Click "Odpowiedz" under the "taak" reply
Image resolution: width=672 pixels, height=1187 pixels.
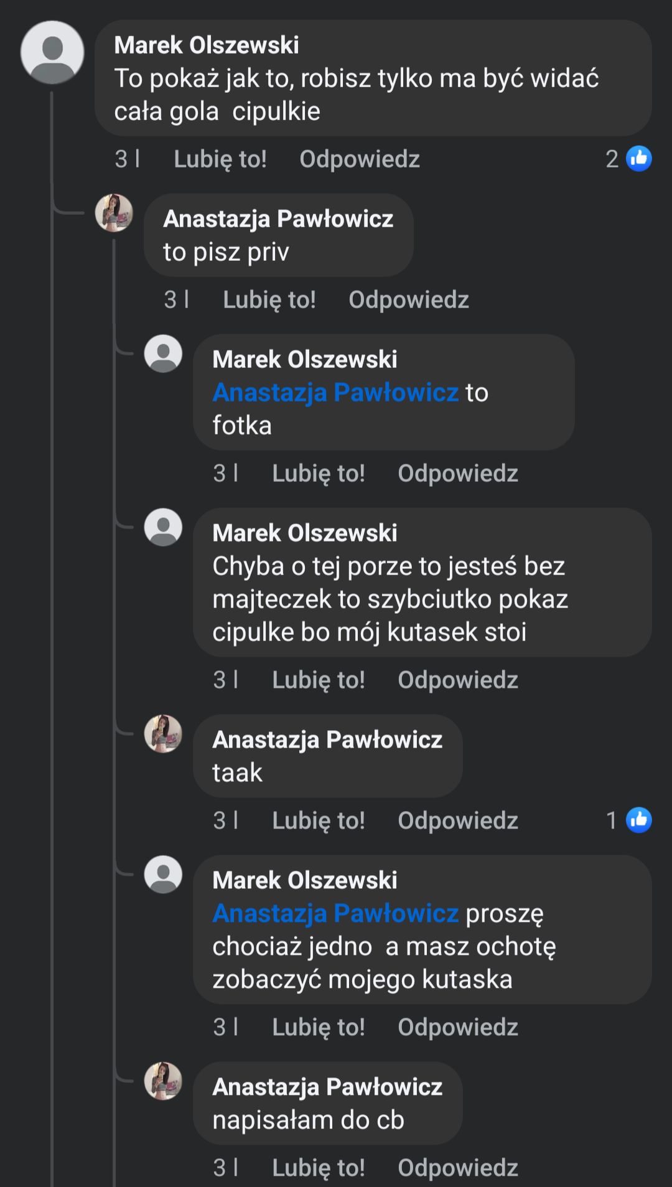click(x=458, y=820)
